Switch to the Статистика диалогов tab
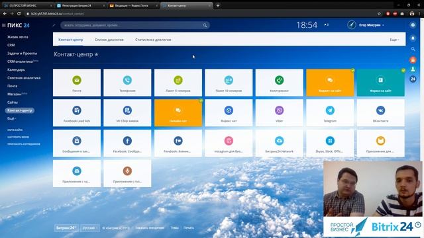The image size is (424, 238). tap(153, 40)
